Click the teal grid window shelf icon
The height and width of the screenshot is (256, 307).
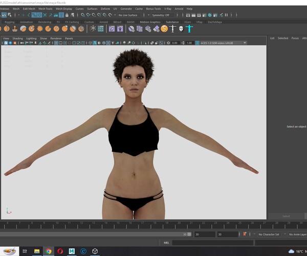coord(101,29)
